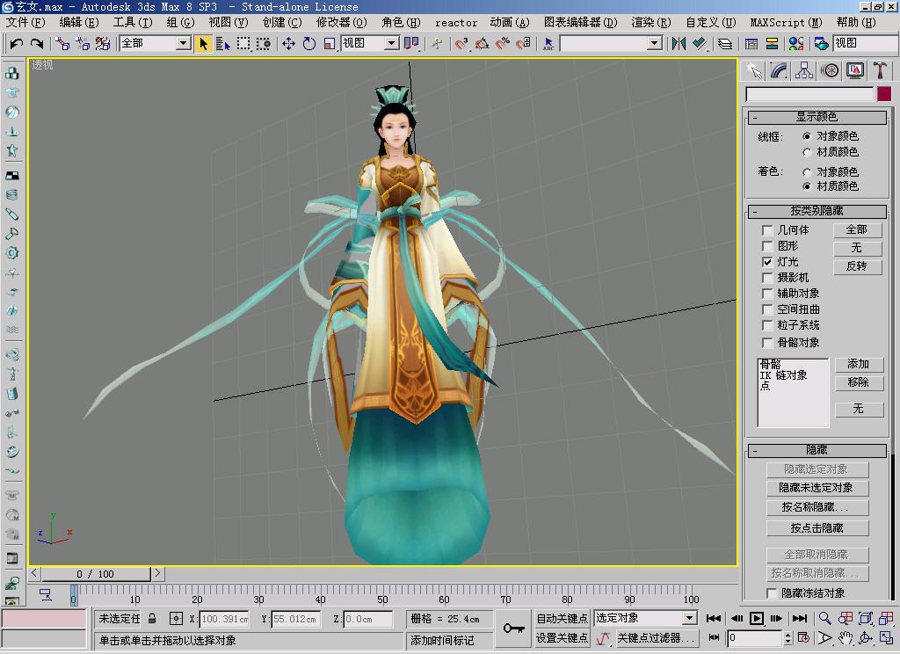The width and height of the screenshot is (900, 654).
Task: Click the Redo arrow icon
Action: [37, 44]
